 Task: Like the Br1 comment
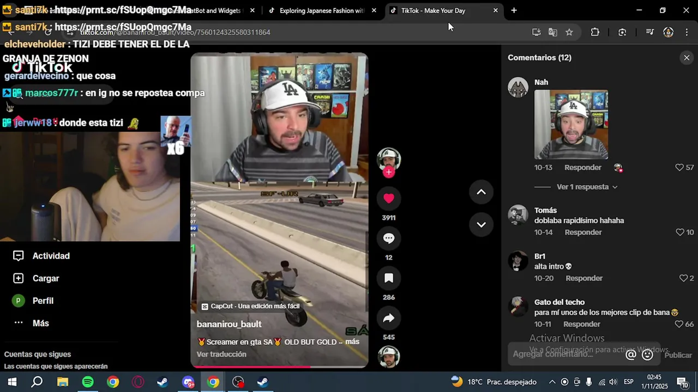coord(683,278)
